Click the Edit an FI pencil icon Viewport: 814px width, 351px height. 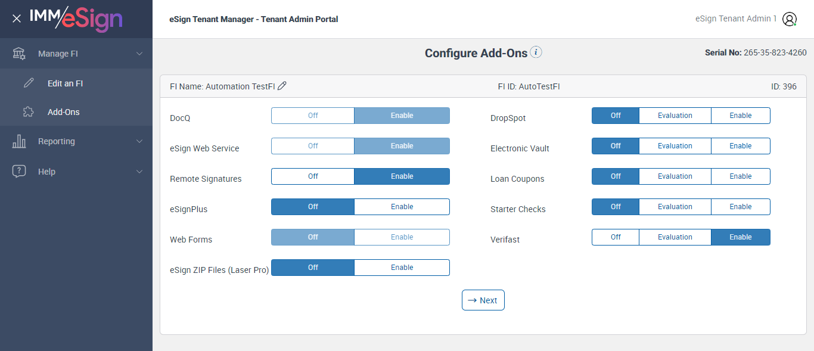click(29, 83)
